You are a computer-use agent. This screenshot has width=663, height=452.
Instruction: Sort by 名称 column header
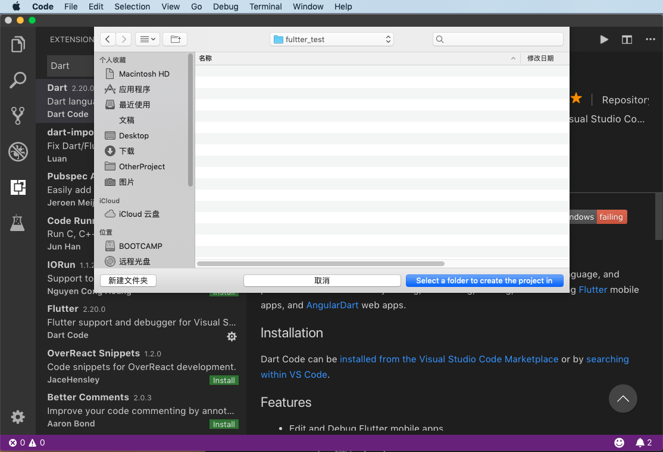pos(357,58)
